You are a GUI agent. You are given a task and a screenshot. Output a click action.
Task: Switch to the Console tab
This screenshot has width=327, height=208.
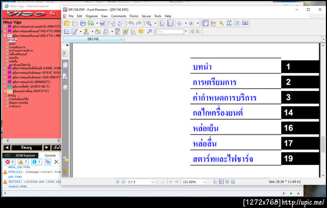pyautogui.click(x=50, y=156)
